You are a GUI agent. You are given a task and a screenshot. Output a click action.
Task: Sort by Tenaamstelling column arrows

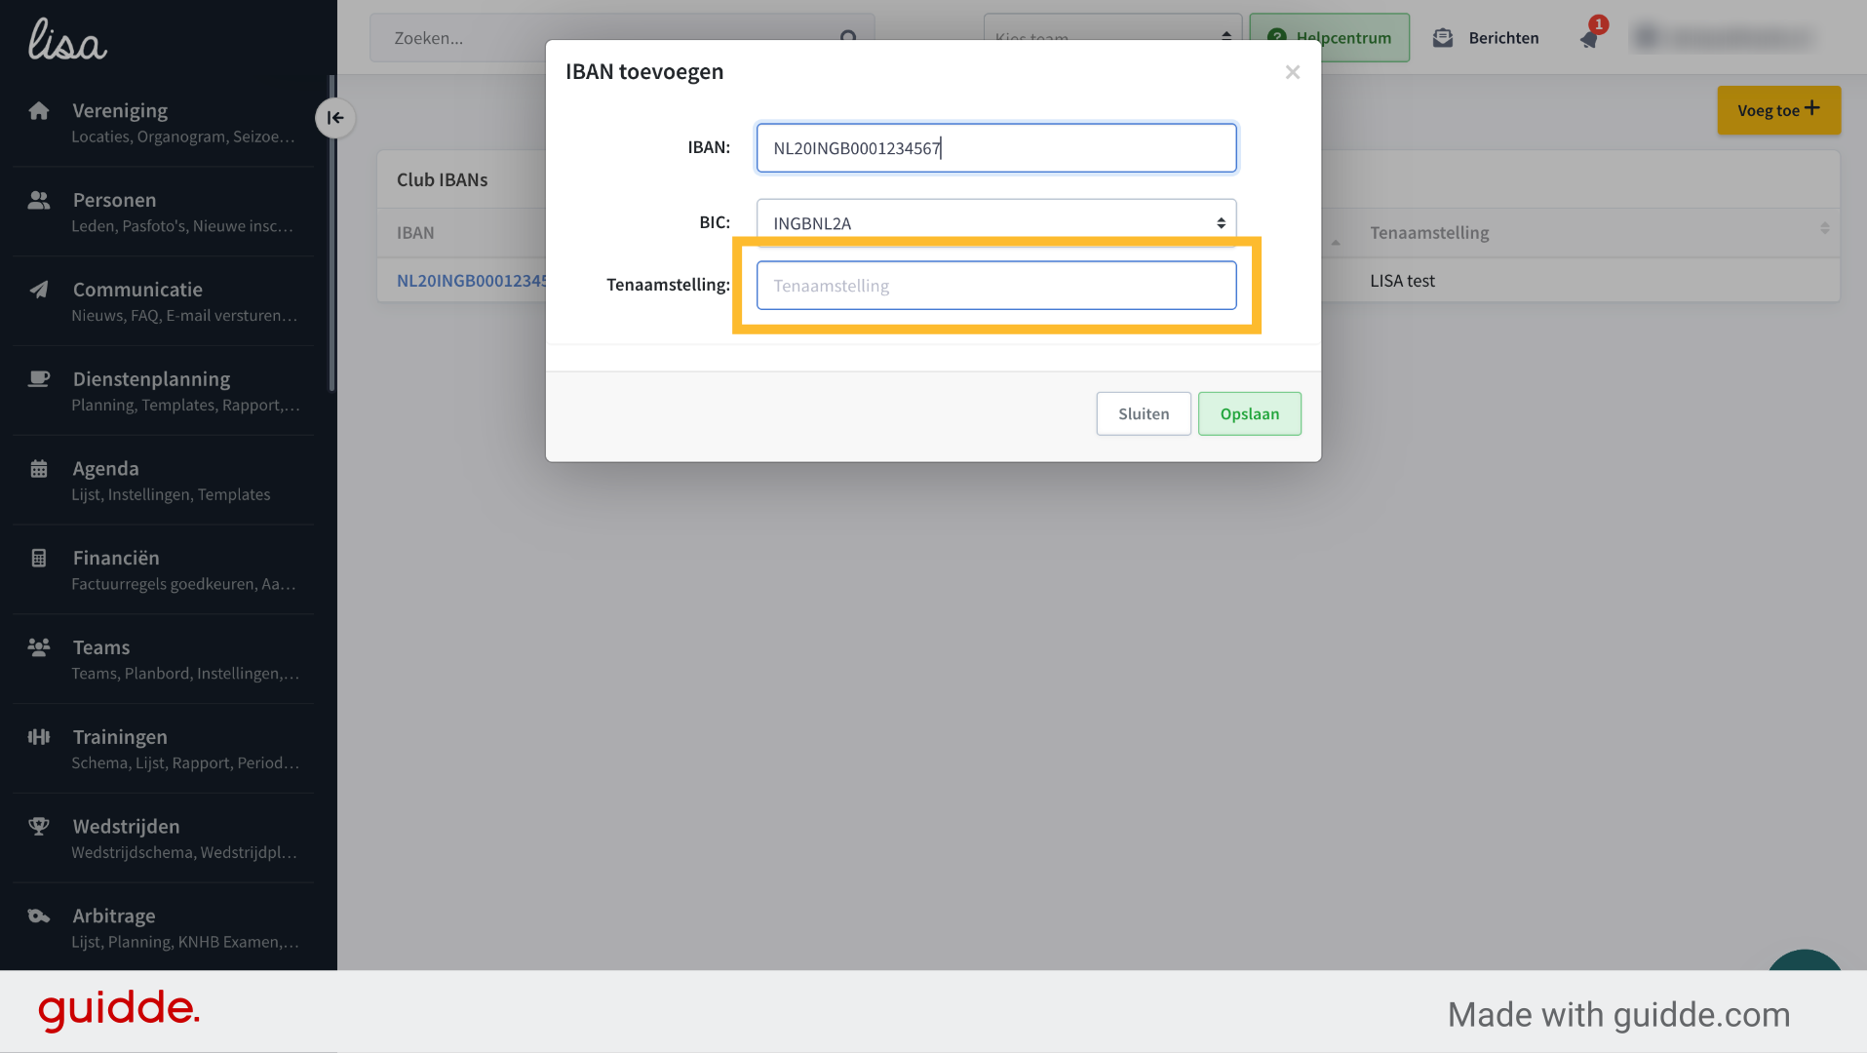pyautogui.click(x=1824, y=228)
